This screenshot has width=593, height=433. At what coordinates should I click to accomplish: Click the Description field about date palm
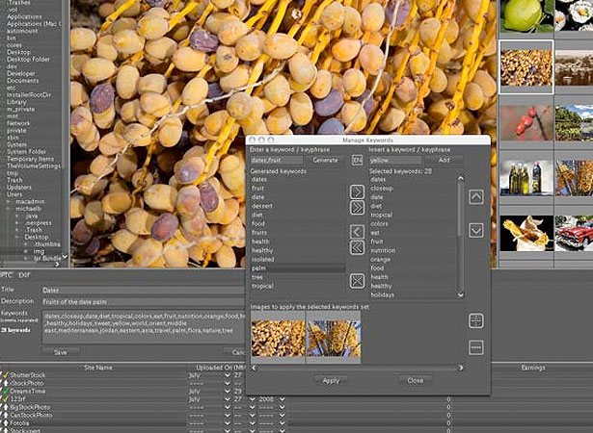coord(144,301)
